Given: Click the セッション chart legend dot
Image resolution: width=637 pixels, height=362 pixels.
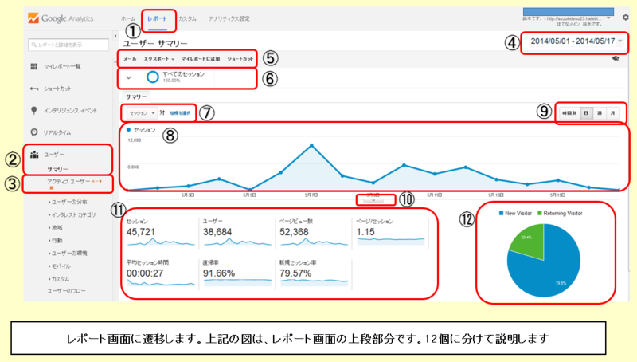Looking at the screenshot, I should click(x=128, y=130).
